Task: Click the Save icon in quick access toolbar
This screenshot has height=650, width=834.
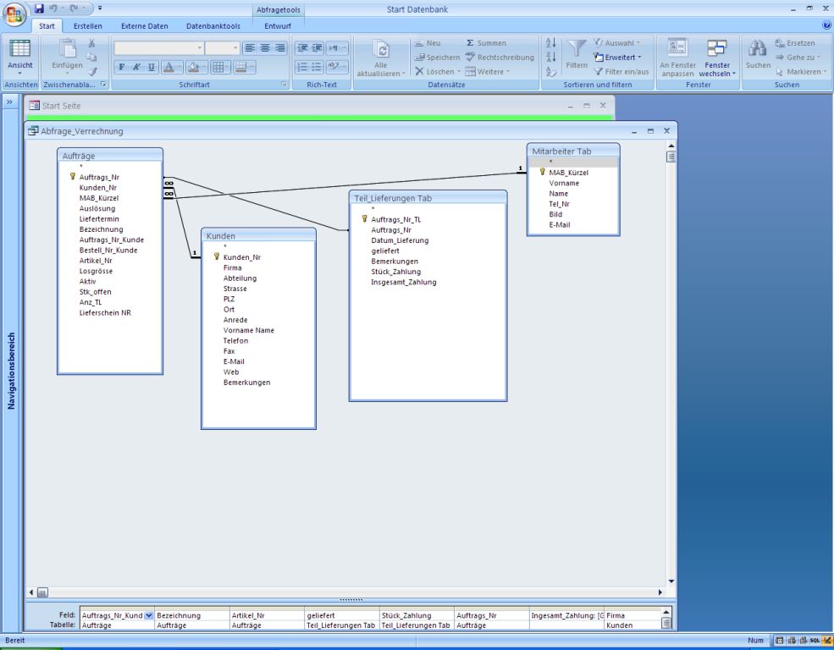Action: click(39, 8)
